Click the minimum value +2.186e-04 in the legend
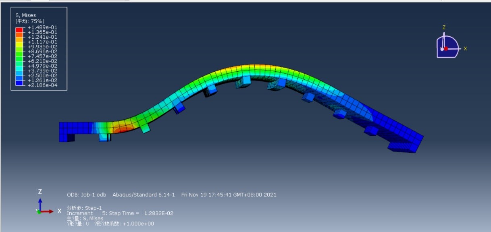The height and width of the screenshot is (232, 491). click(42, 85)
